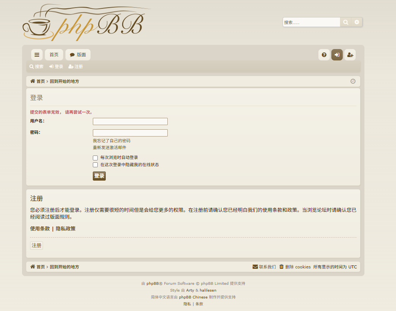The image size is (396, 311).
Task: Open 我忘记了自己的密码 link
Action: point(111,141)
